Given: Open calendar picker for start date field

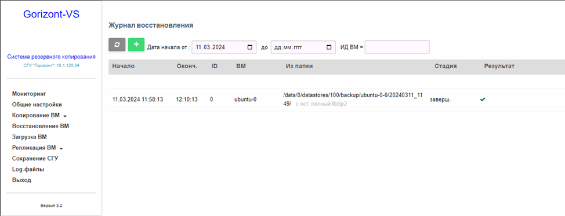Looking at the screenshot, I should [250, 47].
